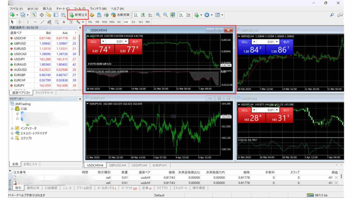Viewport: 352px width, 198px height.
Task: Open the チャート menu
Action: [x=63, y=8]
